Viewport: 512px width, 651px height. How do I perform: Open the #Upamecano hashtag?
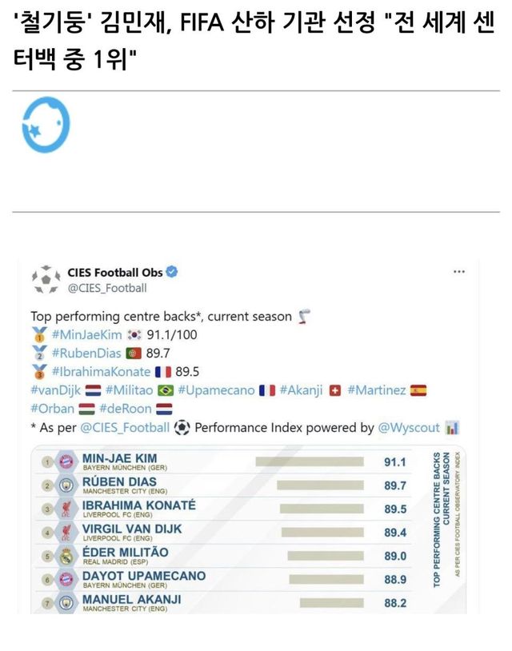point(216,390)
